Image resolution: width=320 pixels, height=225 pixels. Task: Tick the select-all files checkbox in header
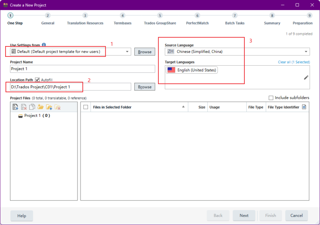86,107
